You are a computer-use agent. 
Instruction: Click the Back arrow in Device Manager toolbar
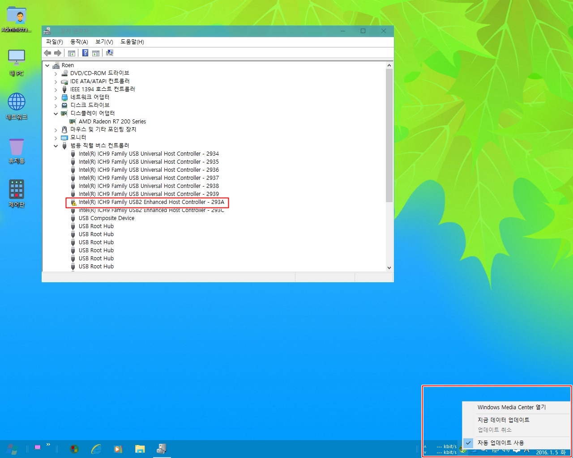[47, 53]
